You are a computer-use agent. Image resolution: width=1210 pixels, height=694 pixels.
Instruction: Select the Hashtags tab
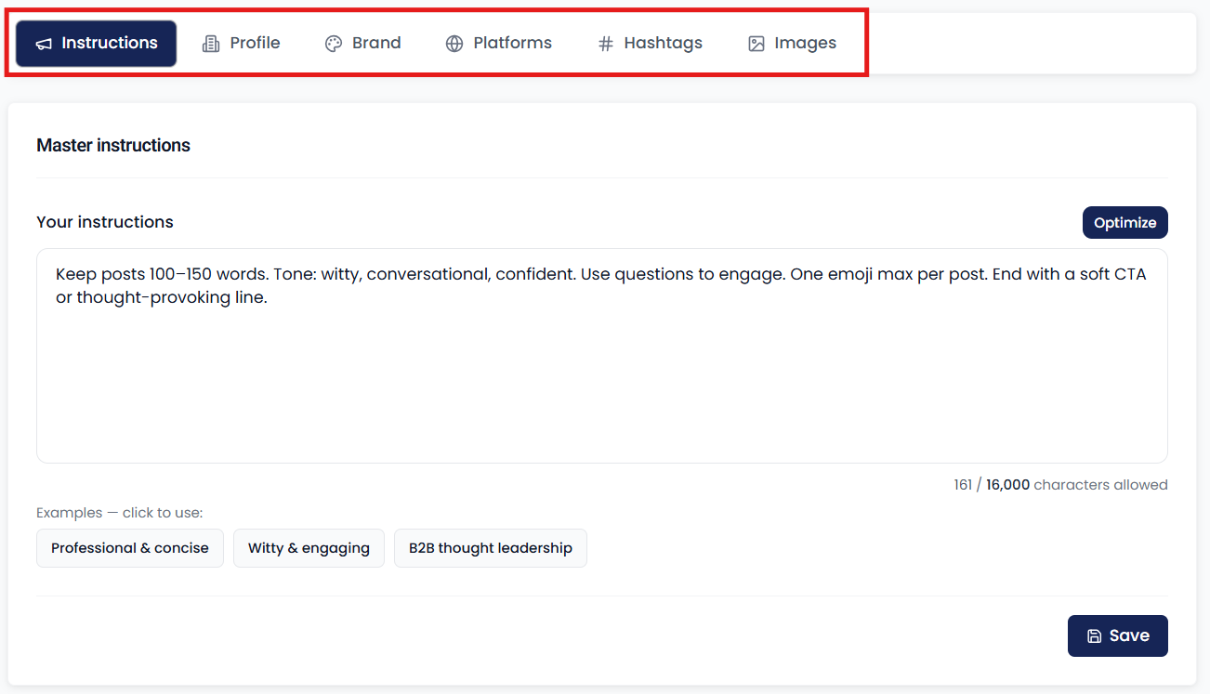650,44
